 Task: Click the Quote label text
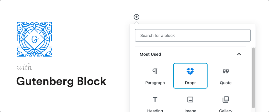pyautogui.click(x=226, y=83)
